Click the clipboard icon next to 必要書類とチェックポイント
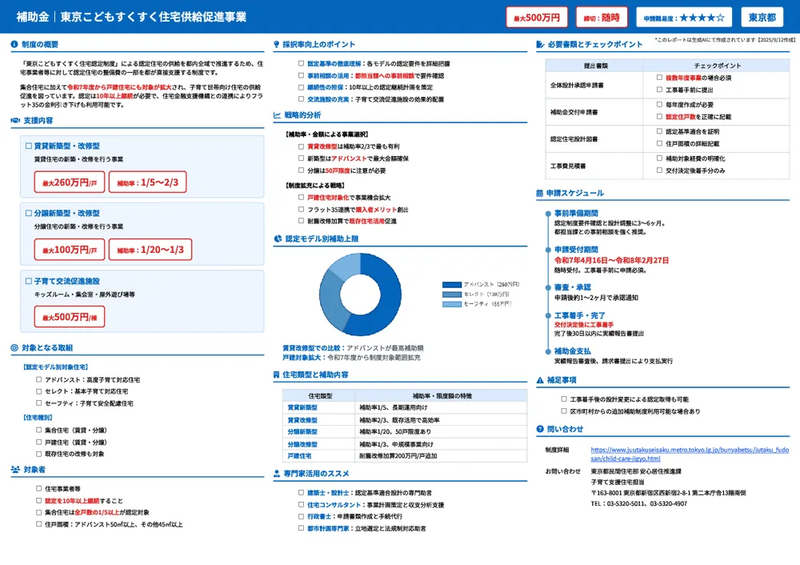This screenshot has width=800, height=565. click(x=541, y=44)
